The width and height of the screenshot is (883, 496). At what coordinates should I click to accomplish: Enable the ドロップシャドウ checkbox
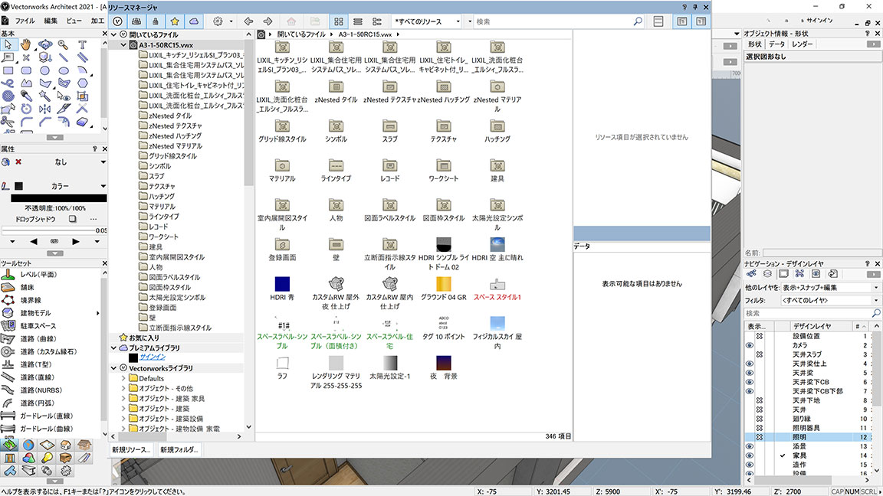click(x=72, y=219)
